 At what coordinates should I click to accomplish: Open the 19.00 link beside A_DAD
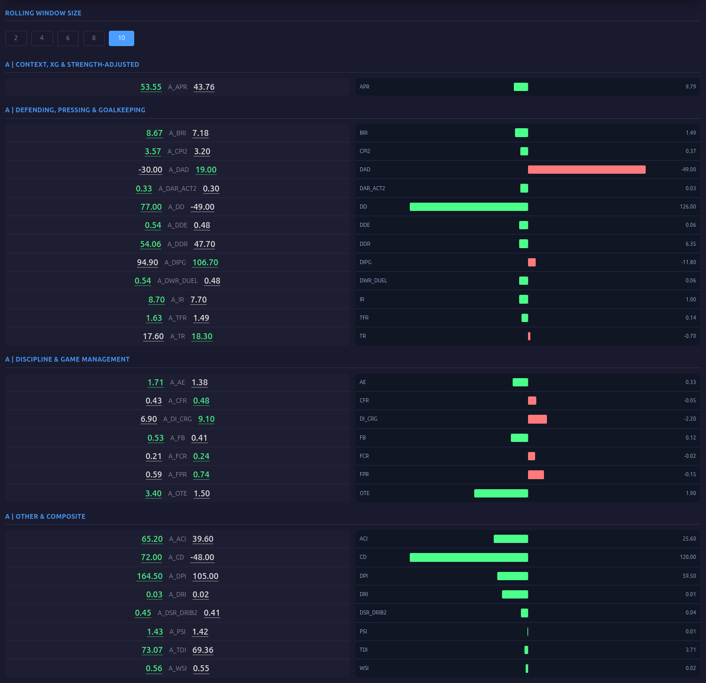click(206, 170)
